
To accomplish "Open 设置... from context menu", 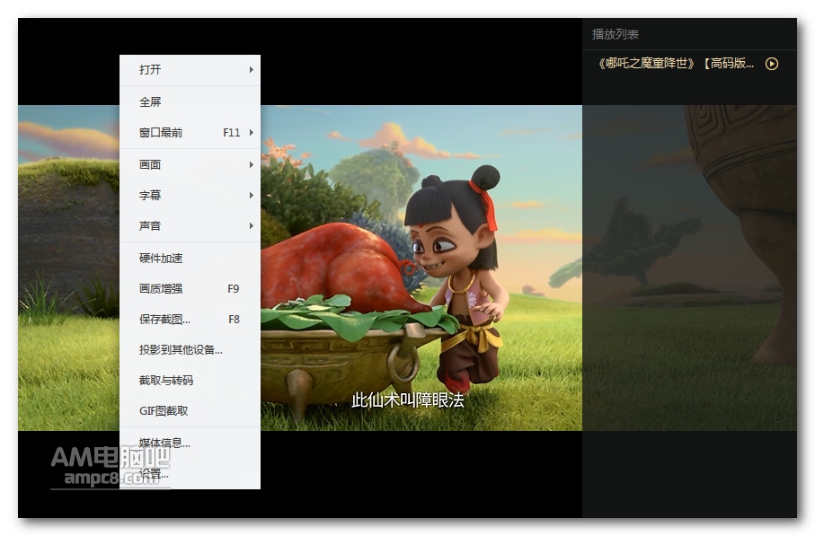I will (190, 474).
